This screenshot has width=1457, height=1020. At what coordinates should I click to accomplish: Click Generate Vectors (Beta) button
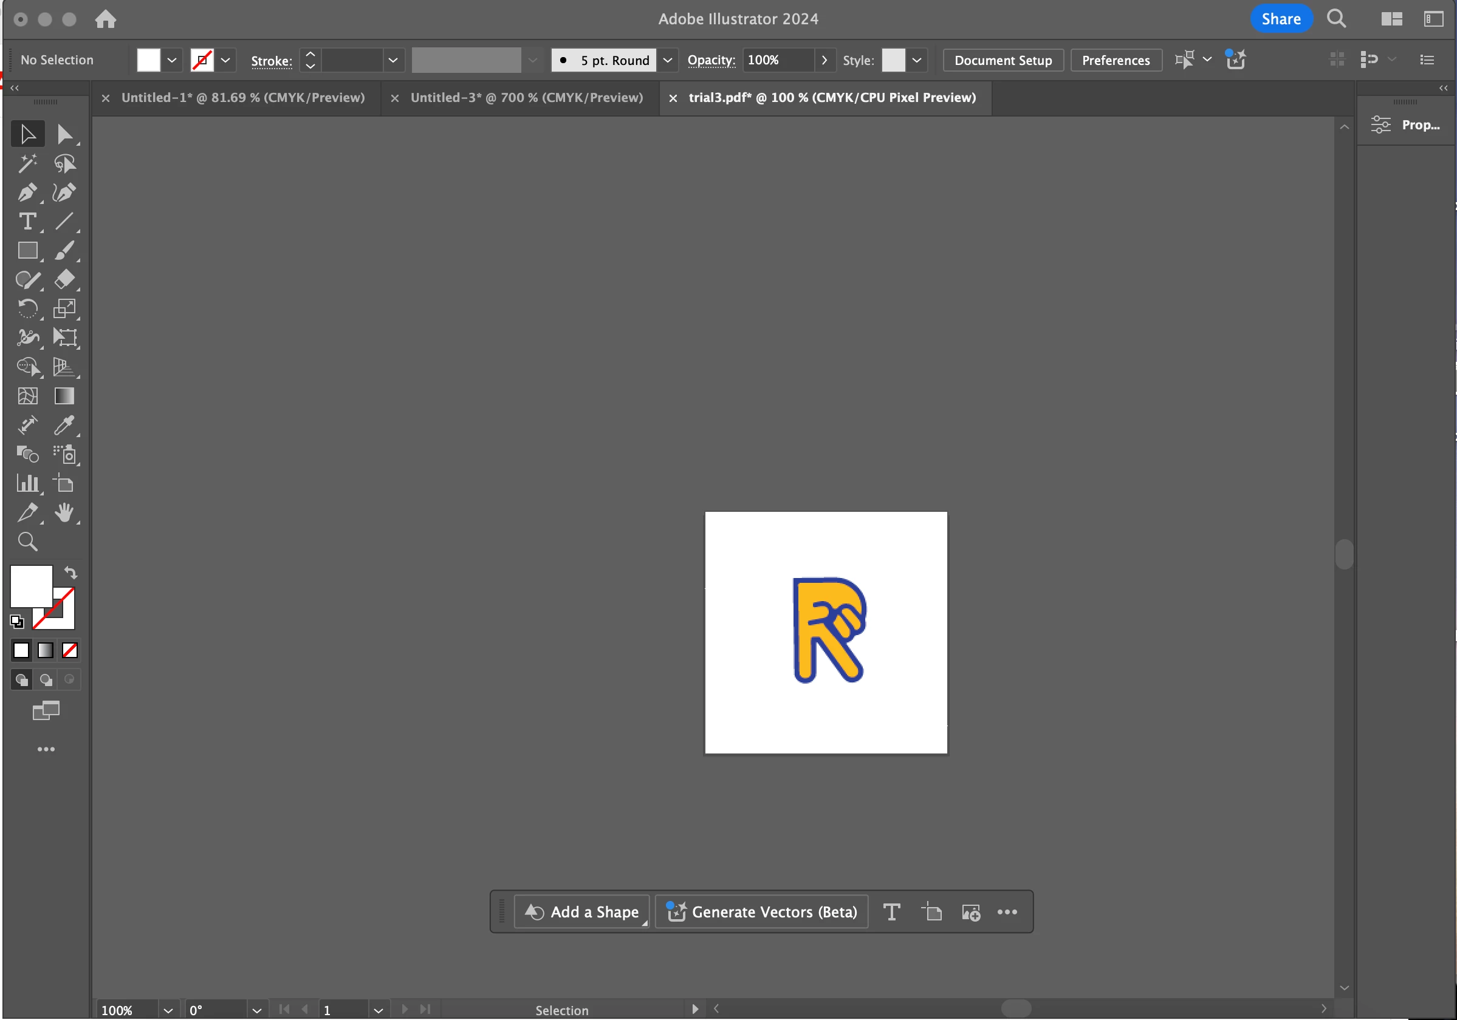pos(761,911)
